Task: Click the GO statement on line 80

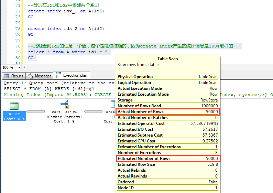Action: tap(31, 58)
